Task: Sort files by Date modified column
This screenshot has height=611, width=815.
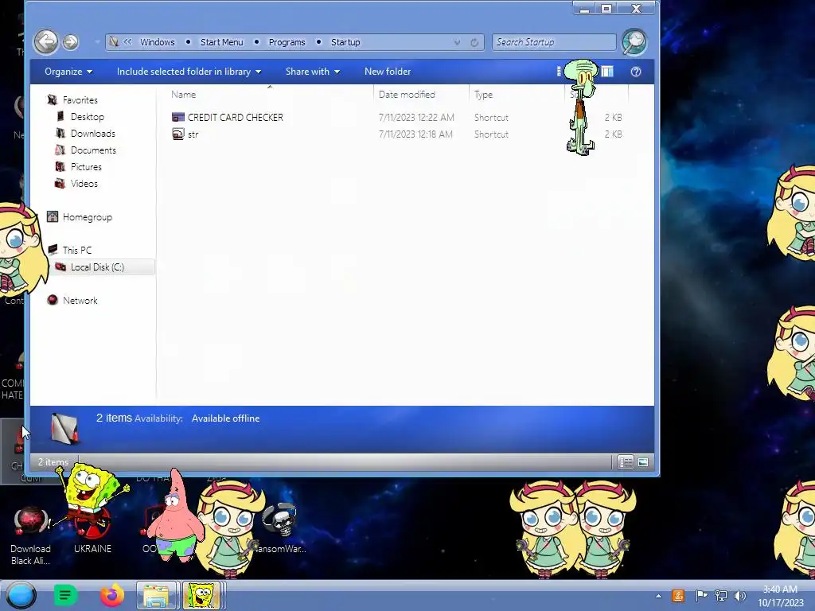Action: pos(407,95)
